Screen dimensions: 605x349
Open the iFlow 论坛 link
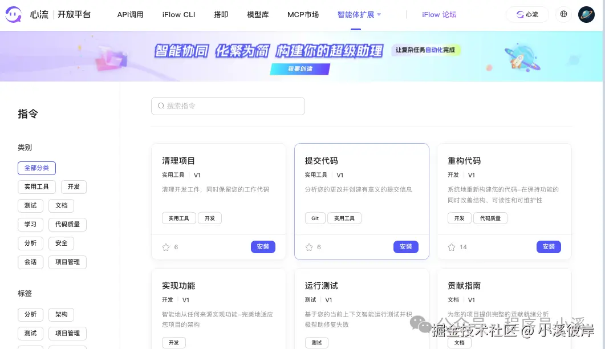[x=439, y=14]
